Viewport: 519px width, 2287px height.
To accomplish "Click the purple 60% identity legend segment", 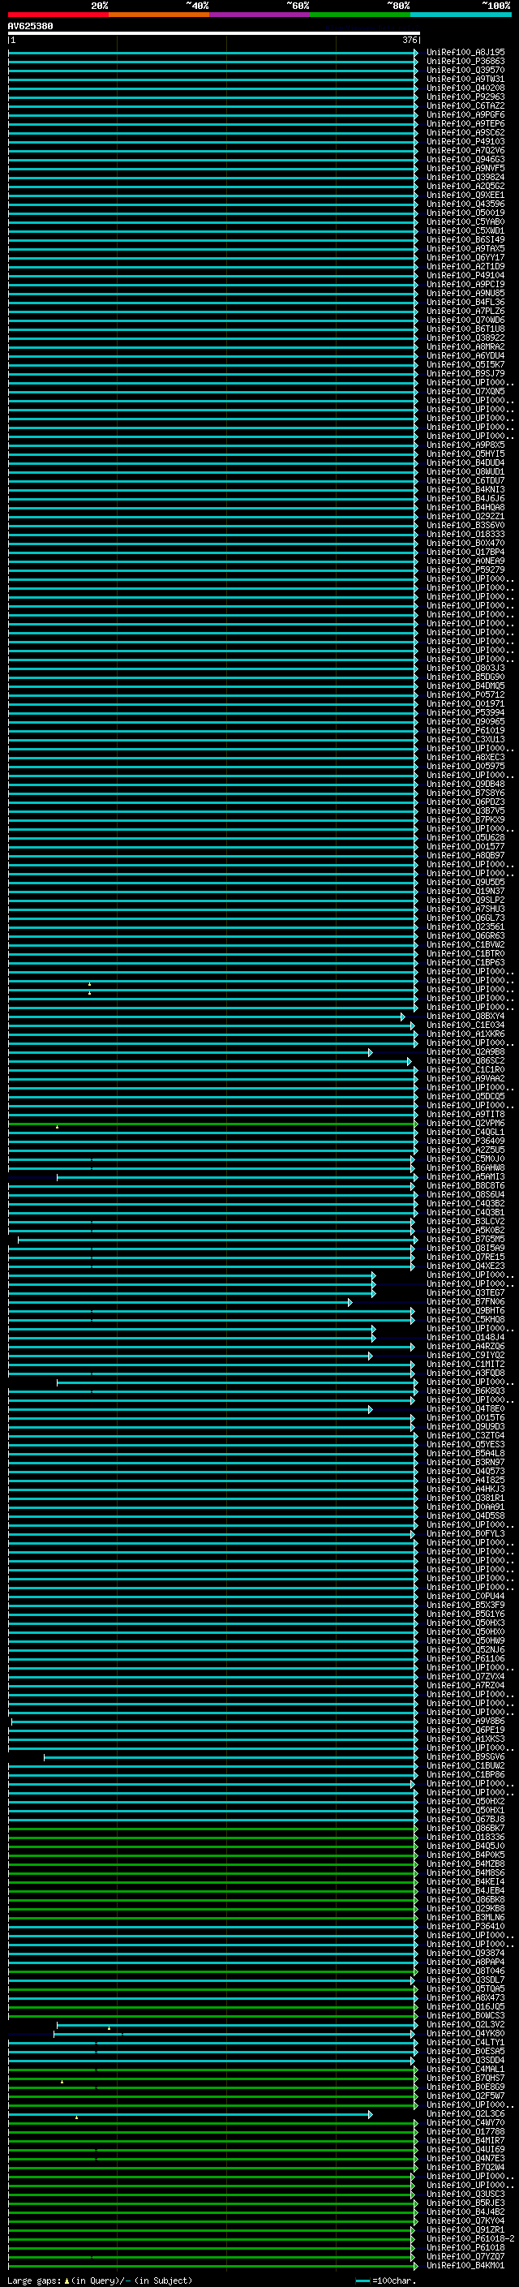I will pos(260,15).
